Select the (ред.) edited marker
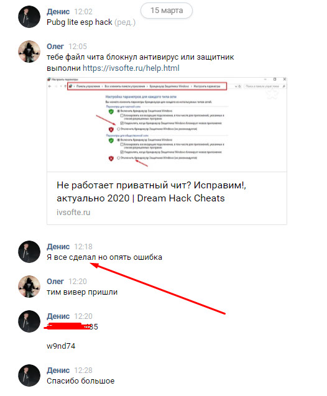This screenshot has height=396, width=327. pos(125,22)
